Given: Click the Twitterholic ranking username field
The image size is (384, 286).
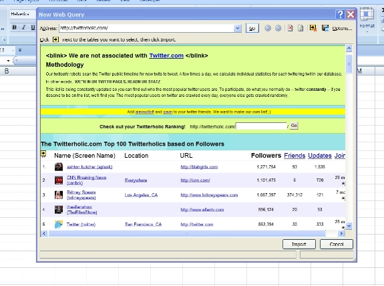Looking at the screenshot, I should tap(261, 126).
